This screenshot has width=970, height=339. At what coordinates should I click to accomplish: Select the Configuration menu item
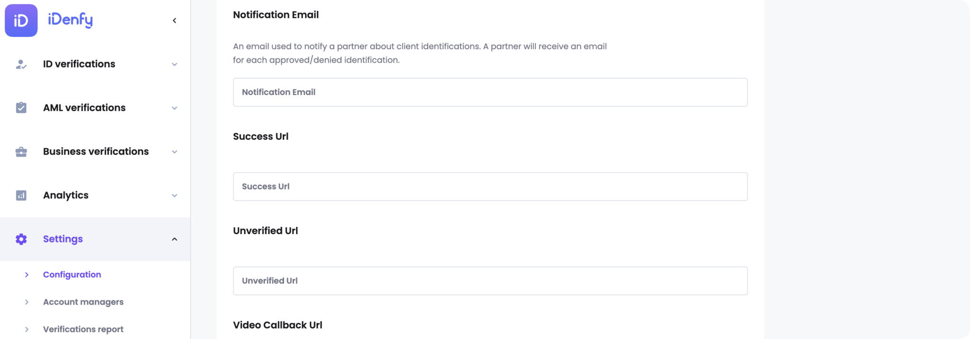click(x=72, y=274)
